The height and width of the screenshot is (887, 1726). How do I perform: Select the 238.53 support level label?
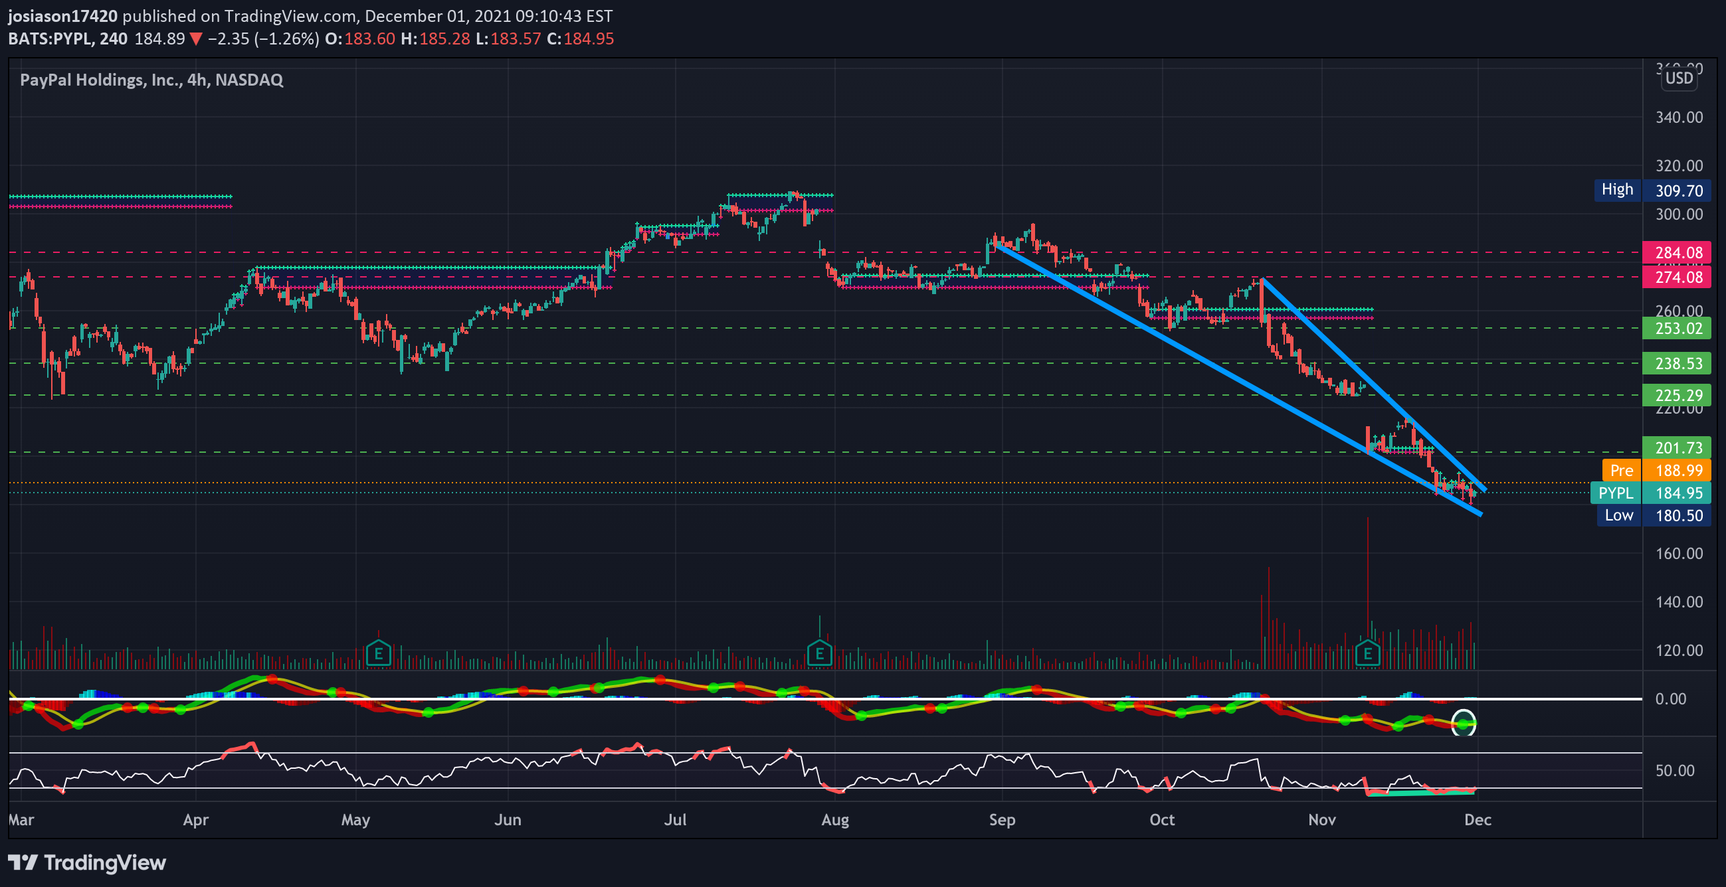(1677, 364)
